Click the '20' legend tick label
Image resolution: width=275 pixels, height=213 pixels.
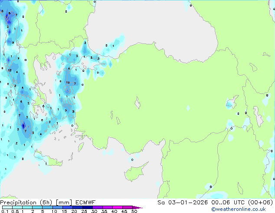(74, 211)
